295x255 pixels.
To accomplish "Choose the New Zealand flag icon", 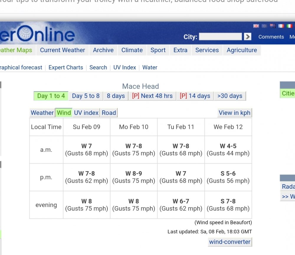I will pos(273,26).
